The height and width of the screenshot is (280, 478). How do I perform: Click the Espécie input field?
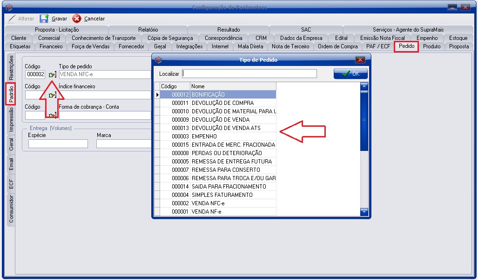pyautogui.click(x=58, y=144)
